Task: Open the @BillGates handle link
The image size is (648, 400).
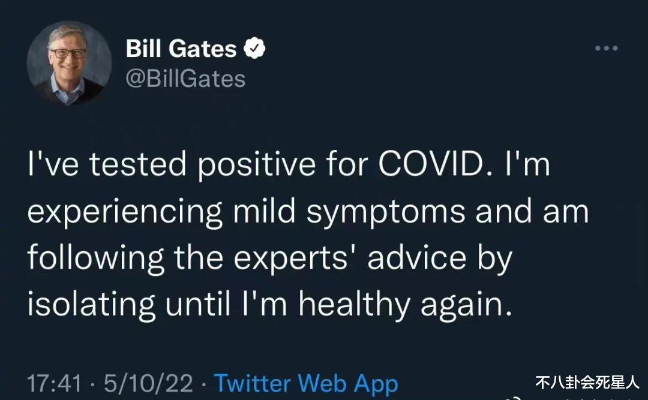Action: click(185, 79)
